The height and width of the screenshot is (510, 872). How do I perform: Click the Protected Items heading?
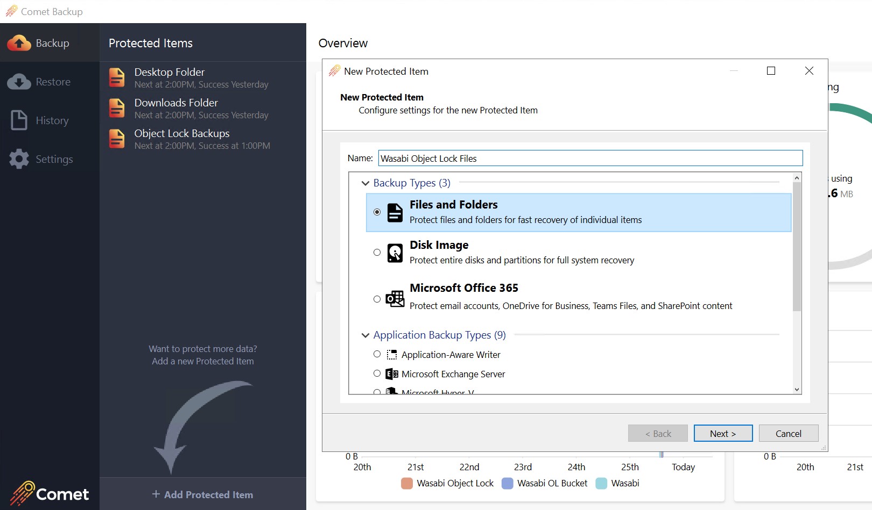tap(151, 43)
